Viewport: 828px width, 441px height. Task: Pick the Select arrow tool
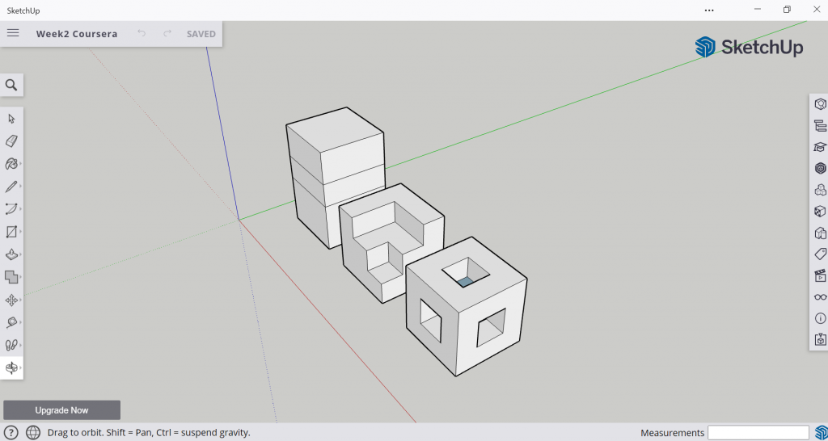click(11, 119)
